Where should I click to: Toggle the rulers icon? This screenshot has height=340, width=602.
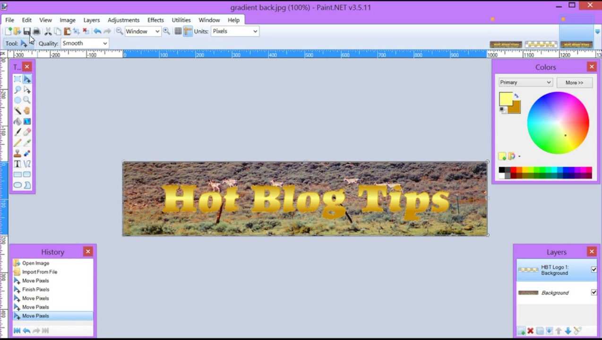188,31
